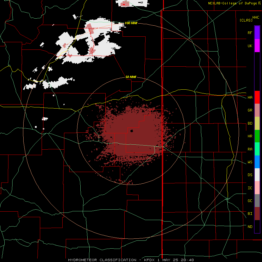This screenshot has width=262, height=262.
Task: Click the 100 NMI range ring label
Action: (131, 23)
